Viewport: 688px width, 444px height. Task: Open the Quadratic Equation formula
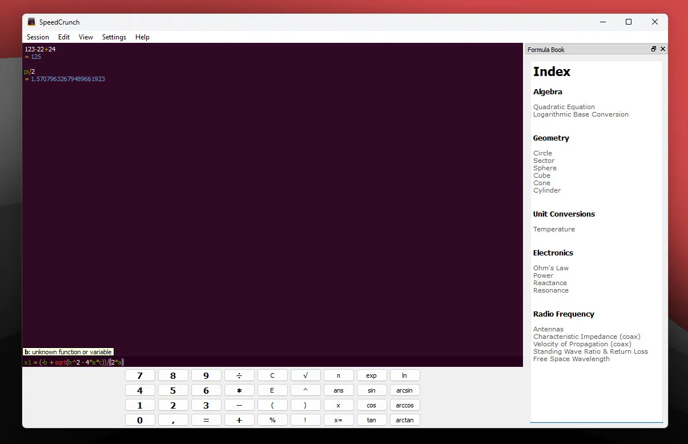point(564,106)
